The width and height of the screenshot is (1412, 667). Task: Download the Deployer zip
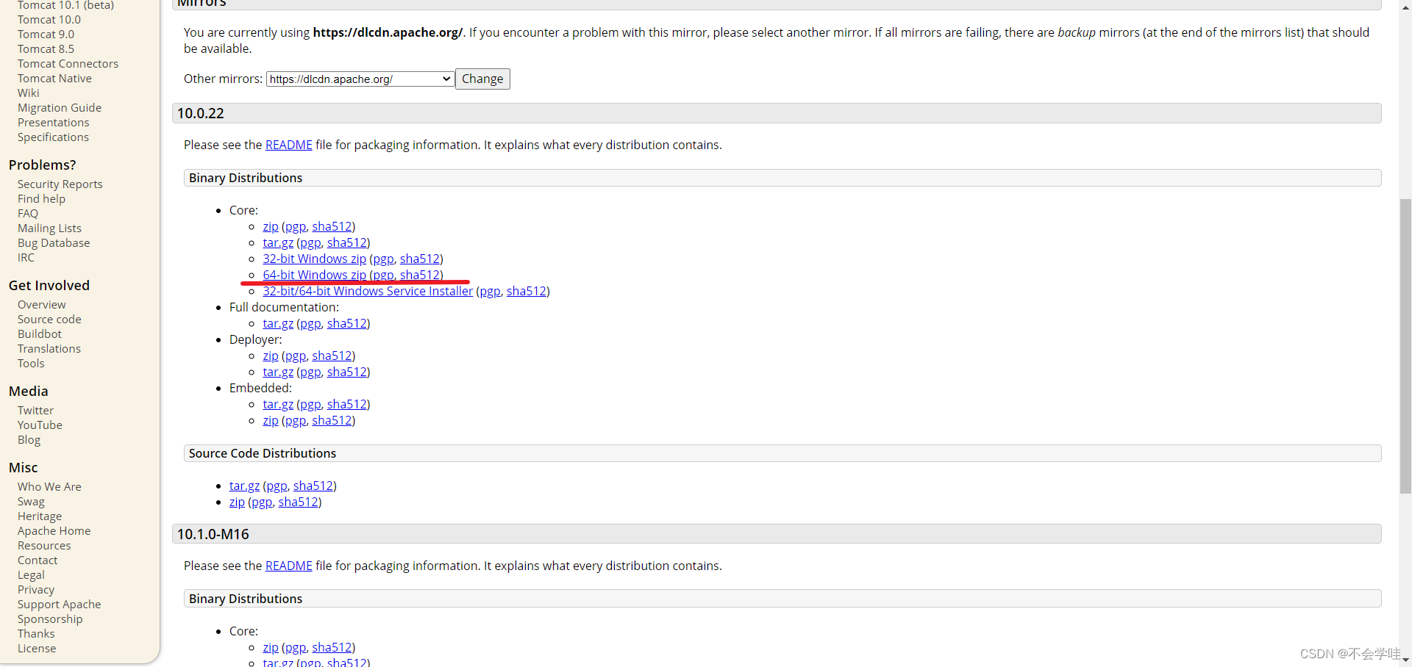[271, 356]
